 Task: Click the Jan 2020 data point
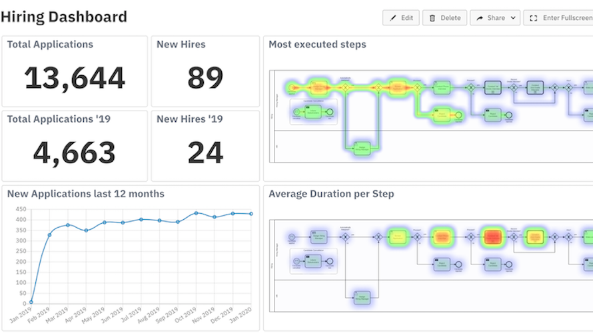pos(251,214)
